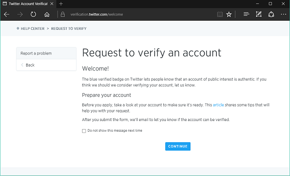290x176 pixels.
Task: Minimize the browser window
Action: (258, 4)
